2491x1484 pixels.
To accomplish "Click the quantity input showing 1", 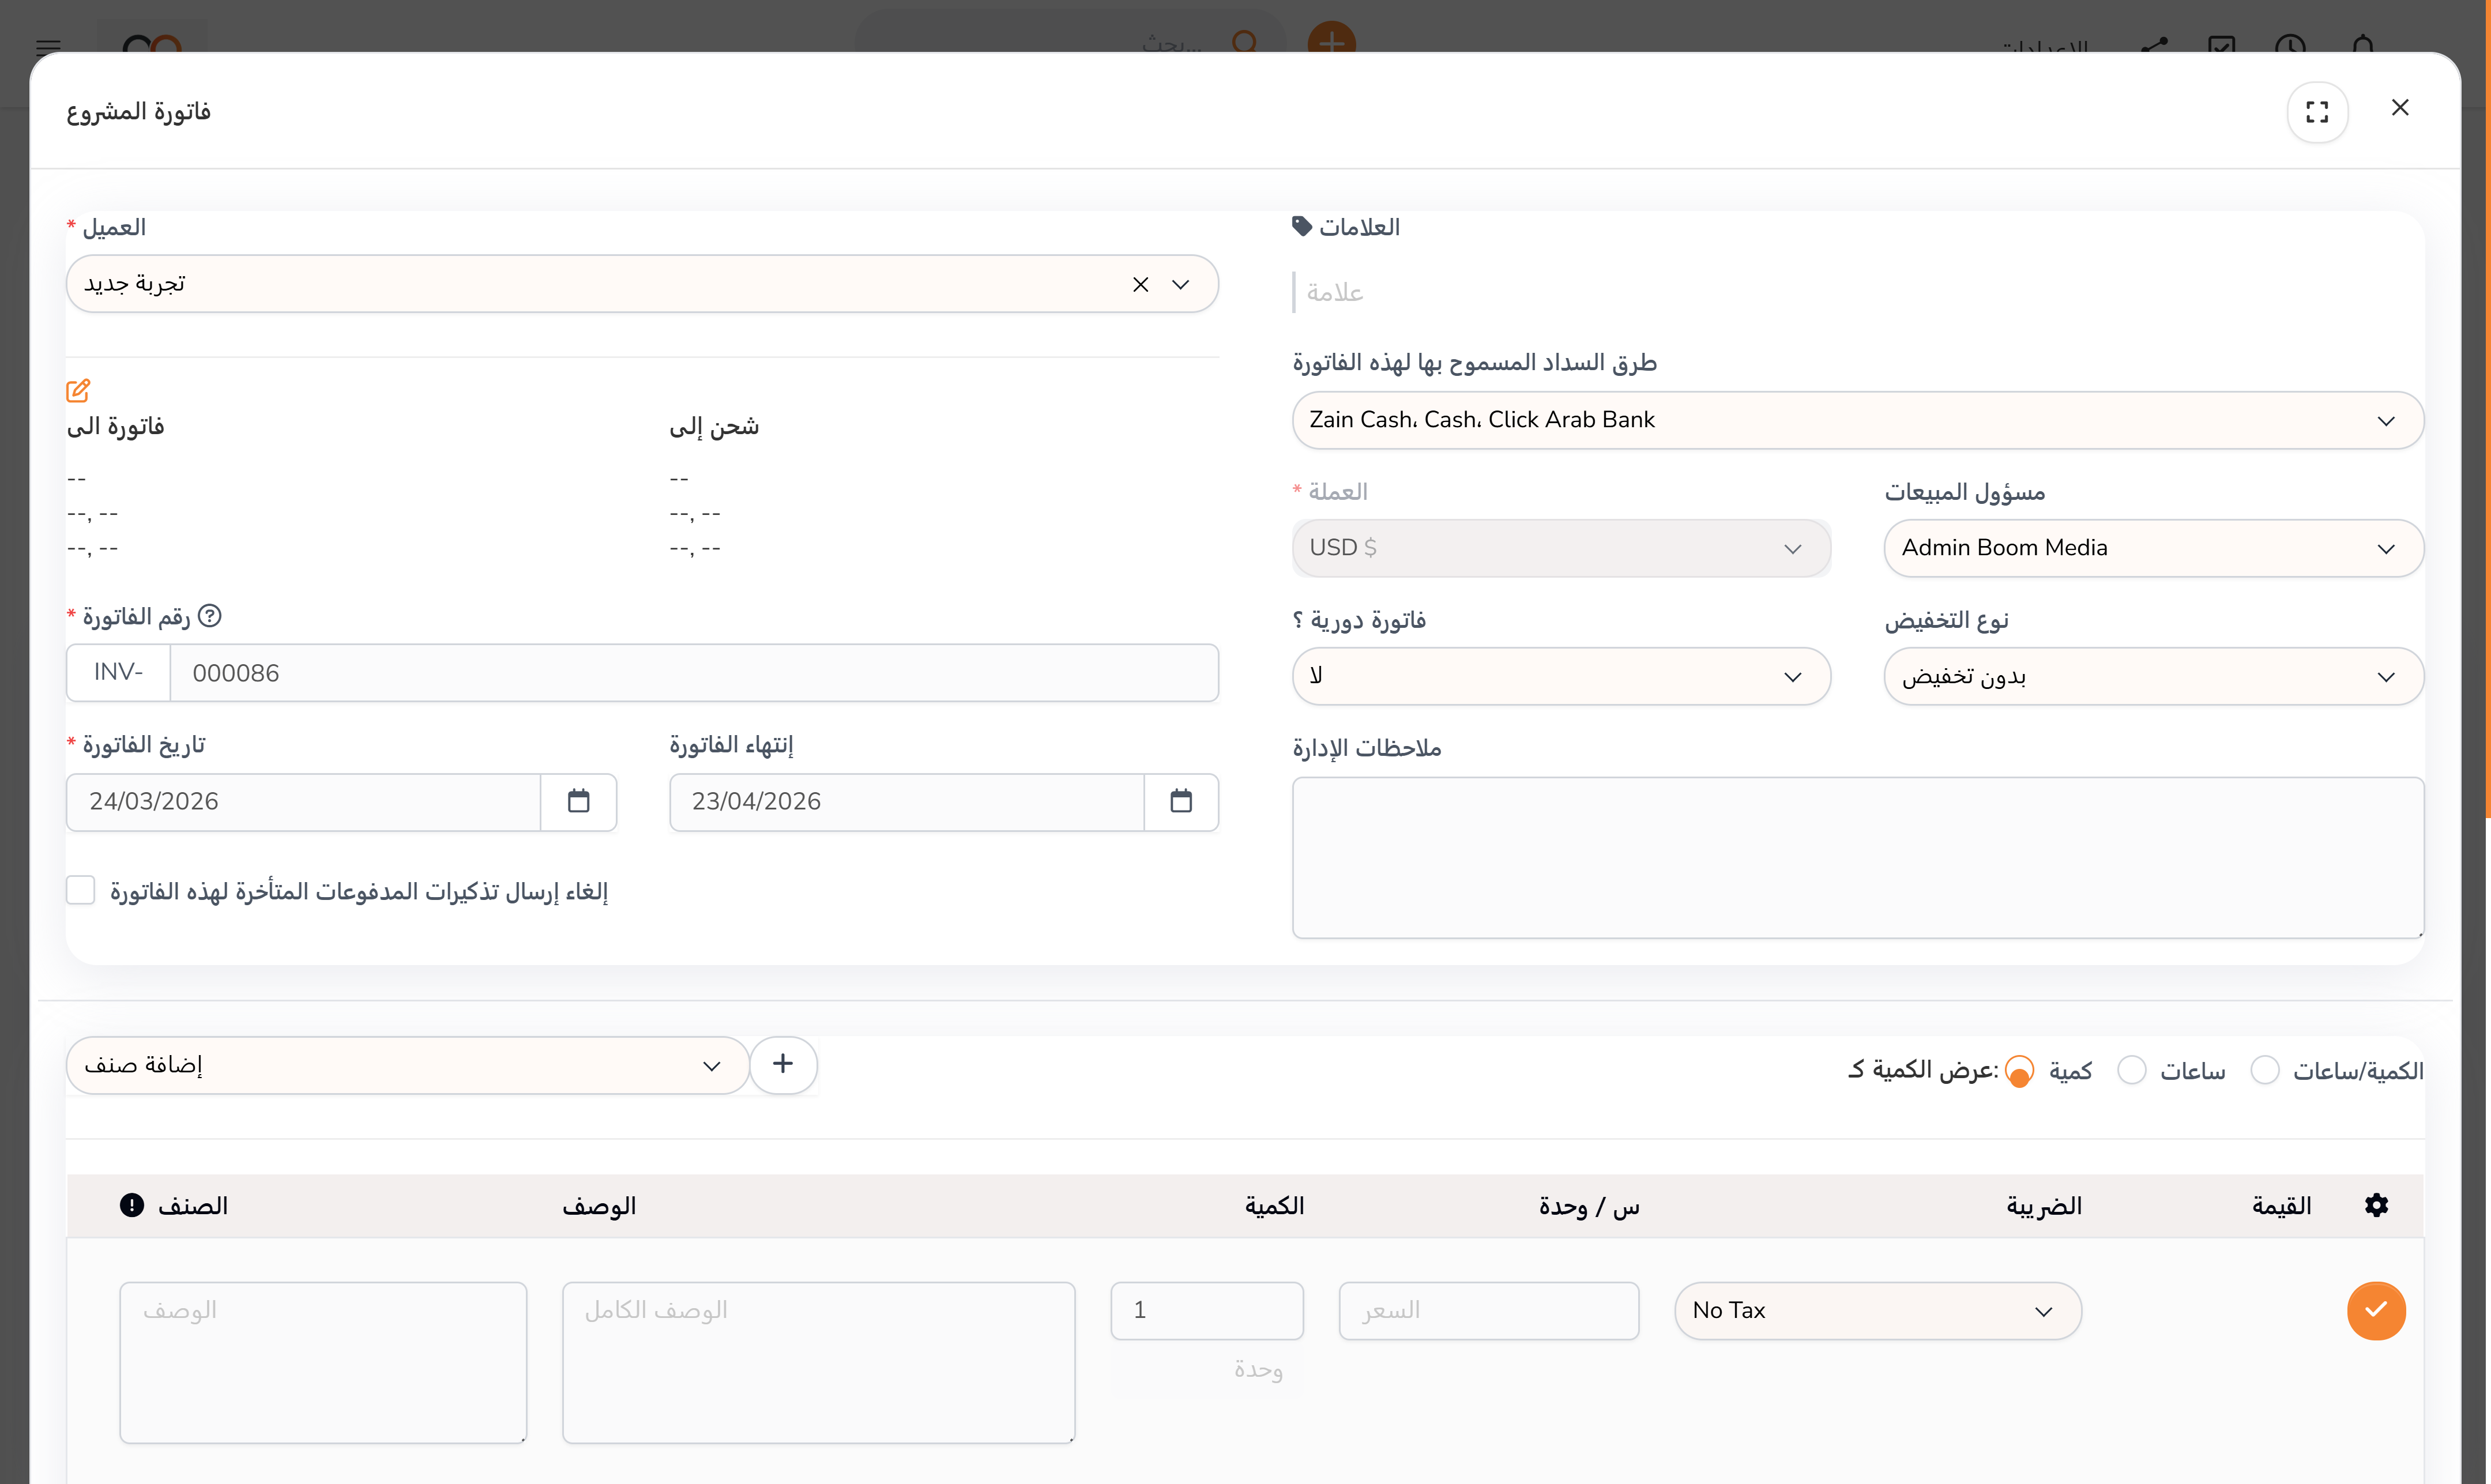I will [1205, 1309].
